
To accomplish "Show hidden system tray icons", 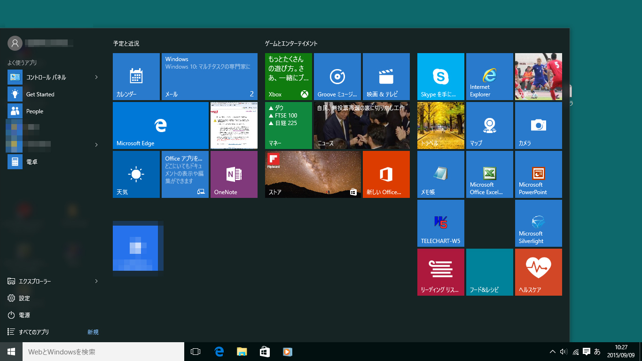I will [553, 352].
